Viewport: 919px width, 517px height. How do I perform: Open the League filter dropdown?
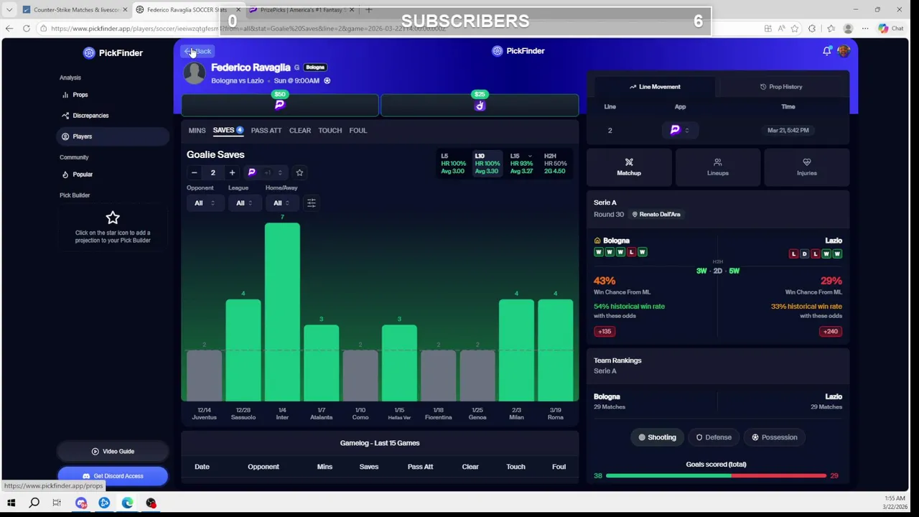click(244, 203)
